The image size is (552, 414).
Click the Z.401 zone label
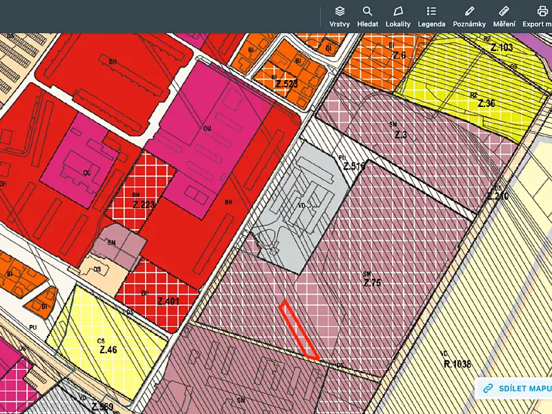coord(168,302)
